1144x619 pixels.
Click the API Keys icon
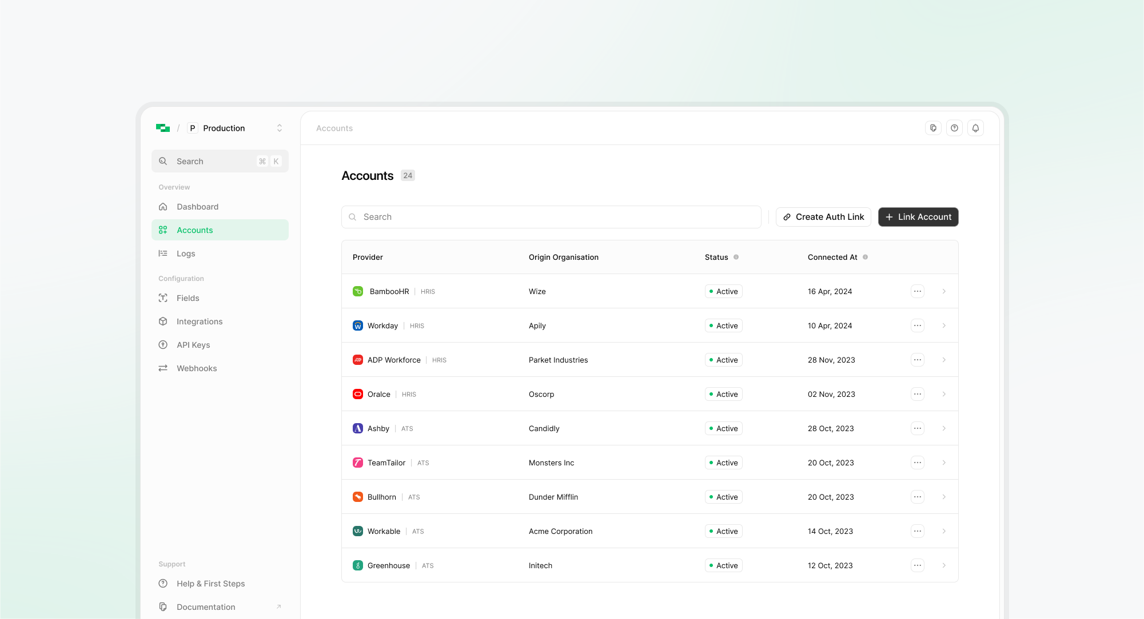click(x=163, y=345)
